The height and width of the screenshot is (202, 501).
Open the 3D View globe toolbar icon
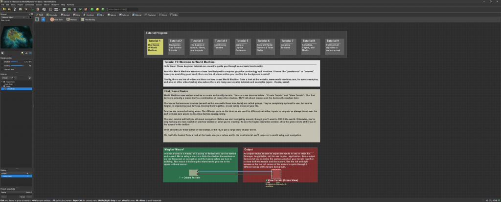coord(74,9)
